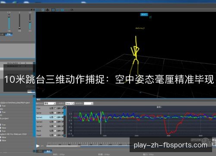Adjust the vertical slider with handle at bottom
216x156 pixels.
19,22
